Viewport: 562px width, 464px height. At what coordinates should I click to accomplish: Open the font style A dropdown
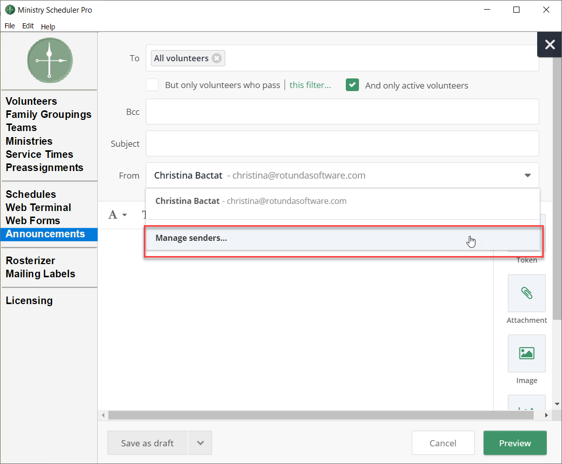coord(117,215)
